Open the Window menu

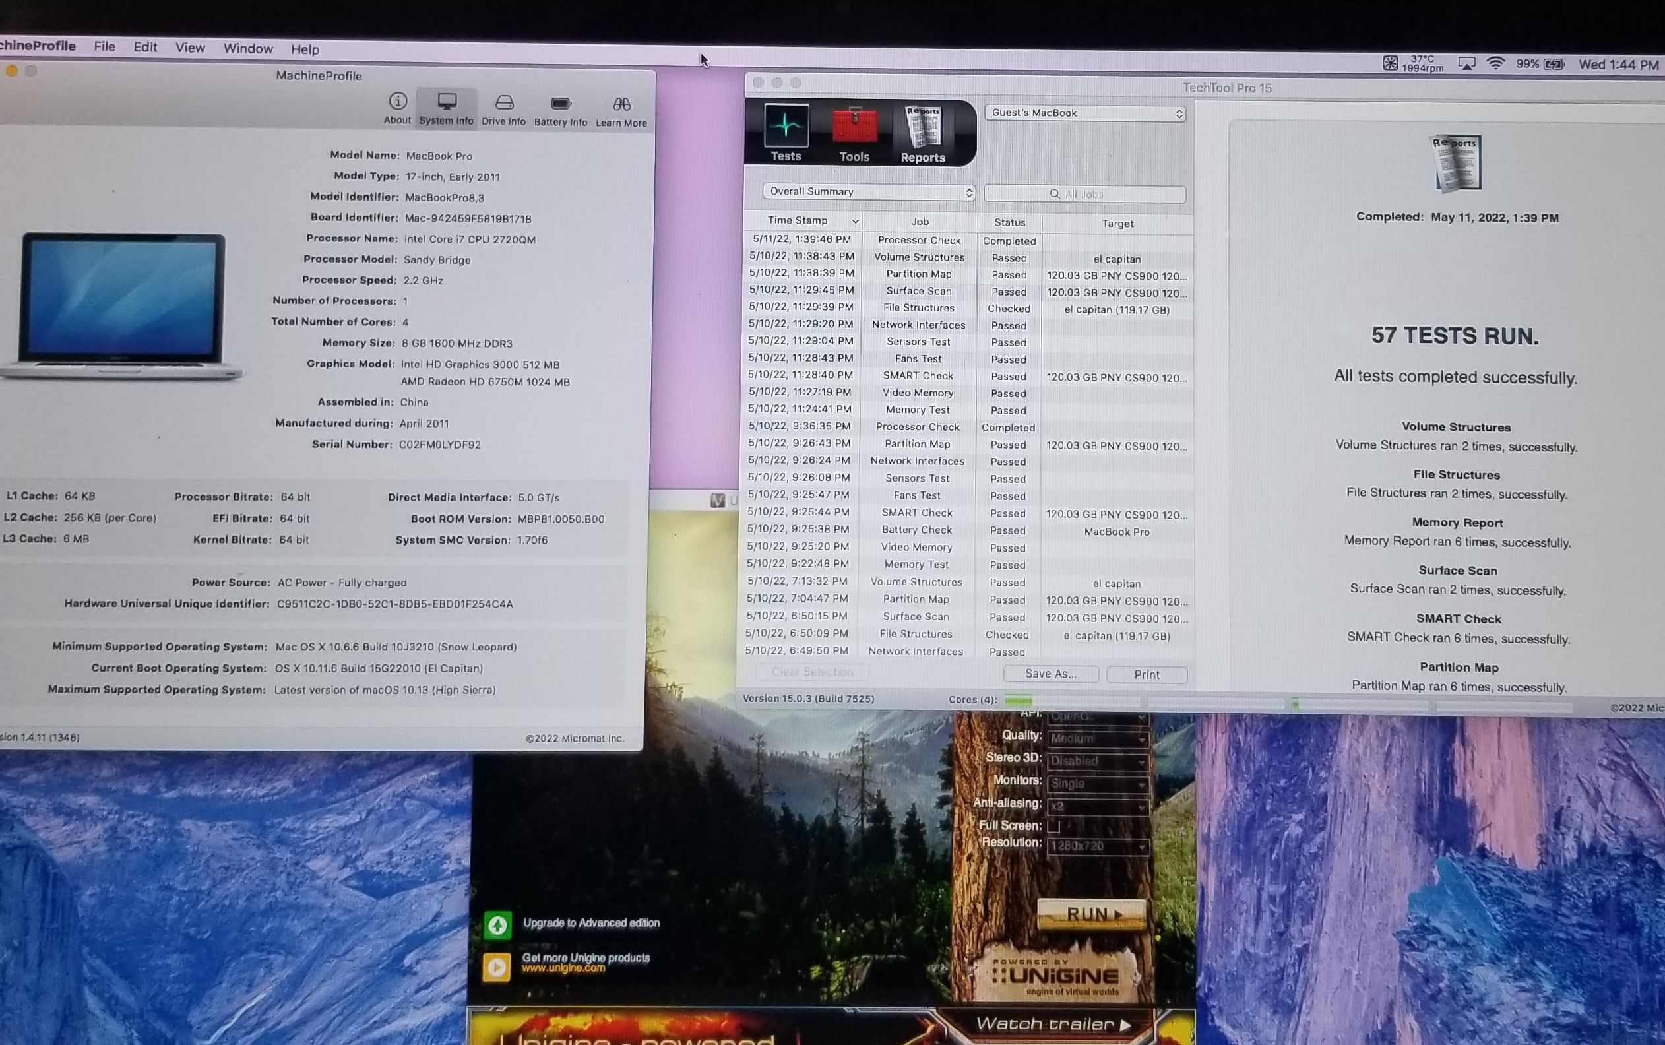click(248, 48)
